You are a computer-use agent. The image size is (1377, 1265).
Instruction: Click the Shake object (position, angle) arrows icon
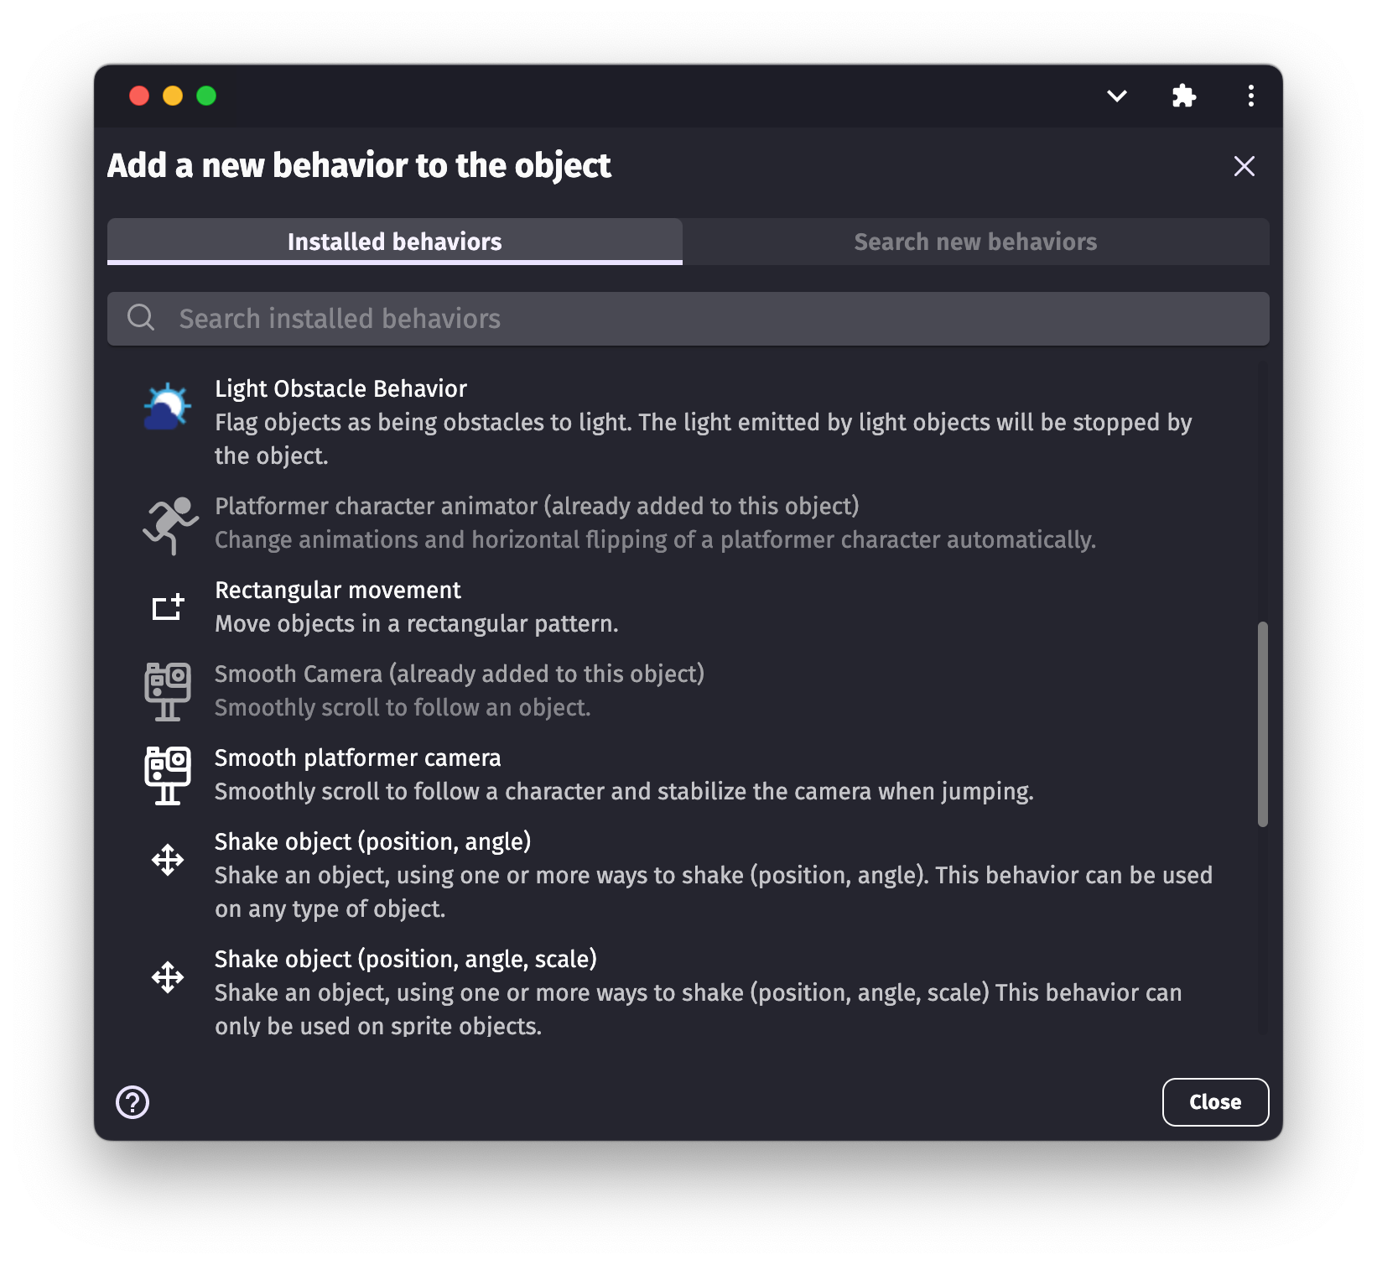pos(168,860)
